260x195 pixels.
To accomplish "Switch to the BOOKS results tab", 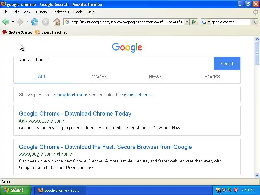I will click(212, 77).
